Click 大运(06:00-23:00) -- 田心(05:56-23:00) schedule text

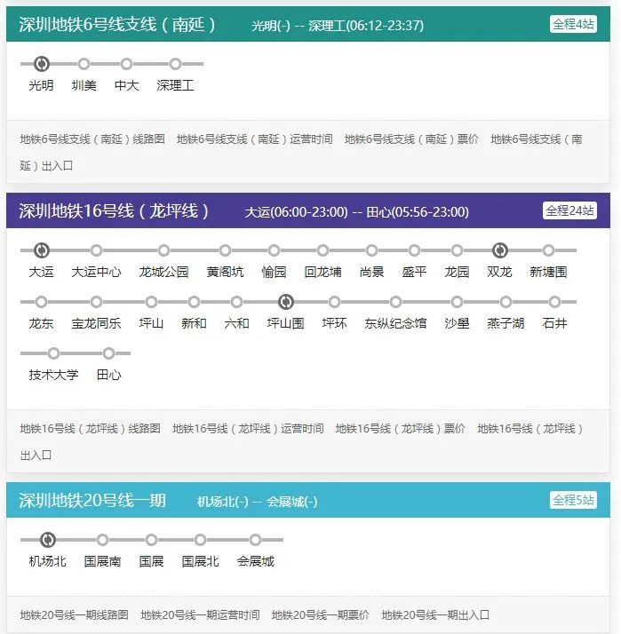click(x=357, y=212)
